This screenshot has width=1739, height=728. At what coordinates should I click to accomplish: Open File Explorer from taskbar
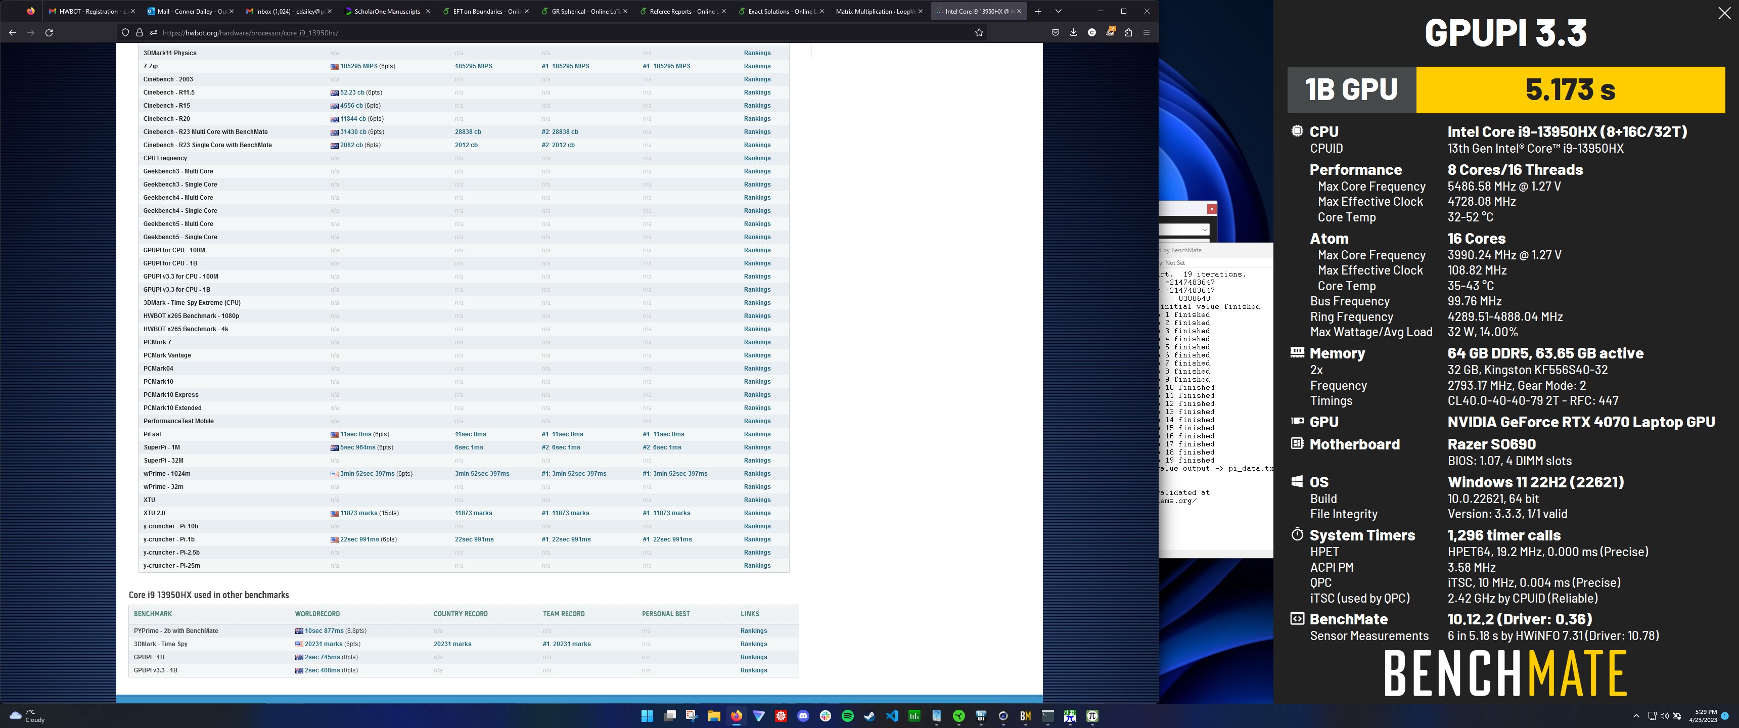(714, 716)
